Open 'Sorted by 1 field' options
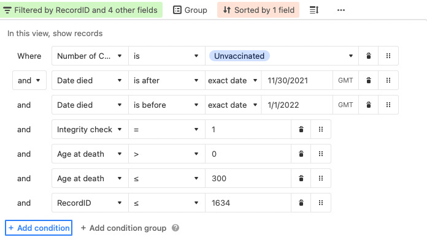The width and height of the screenshot is (427, 240). point(258,10)
